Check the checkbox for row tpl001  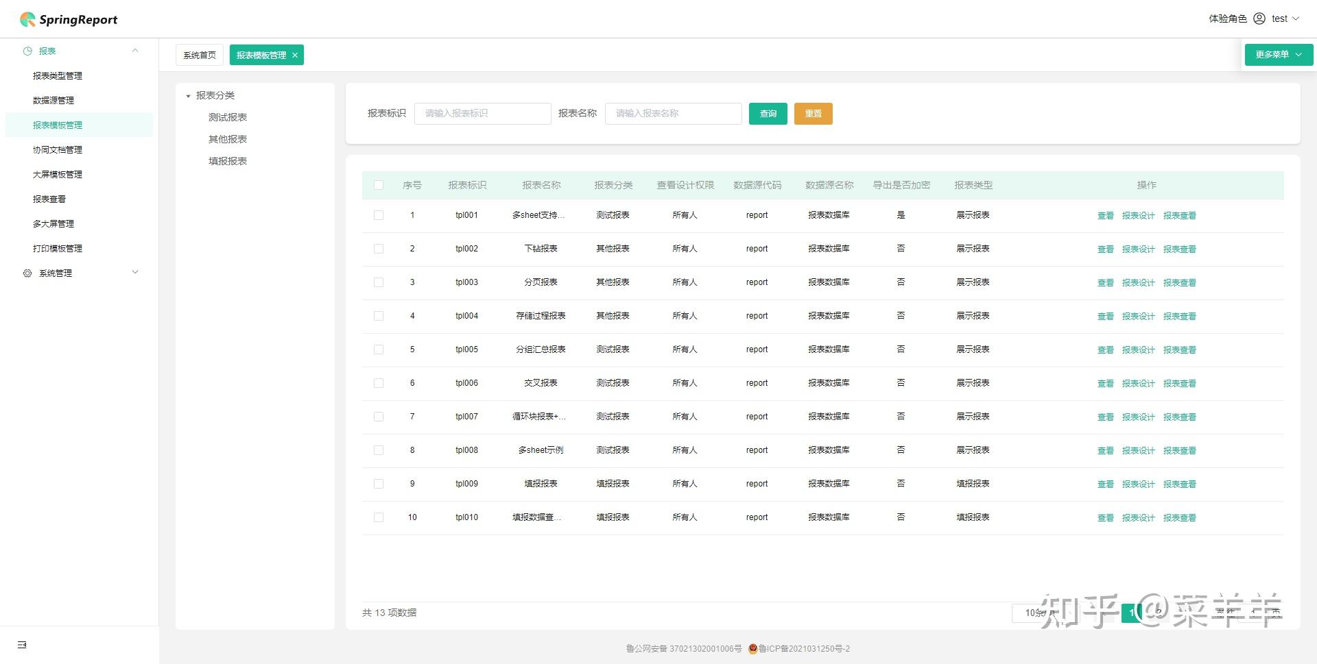(379, 214)
